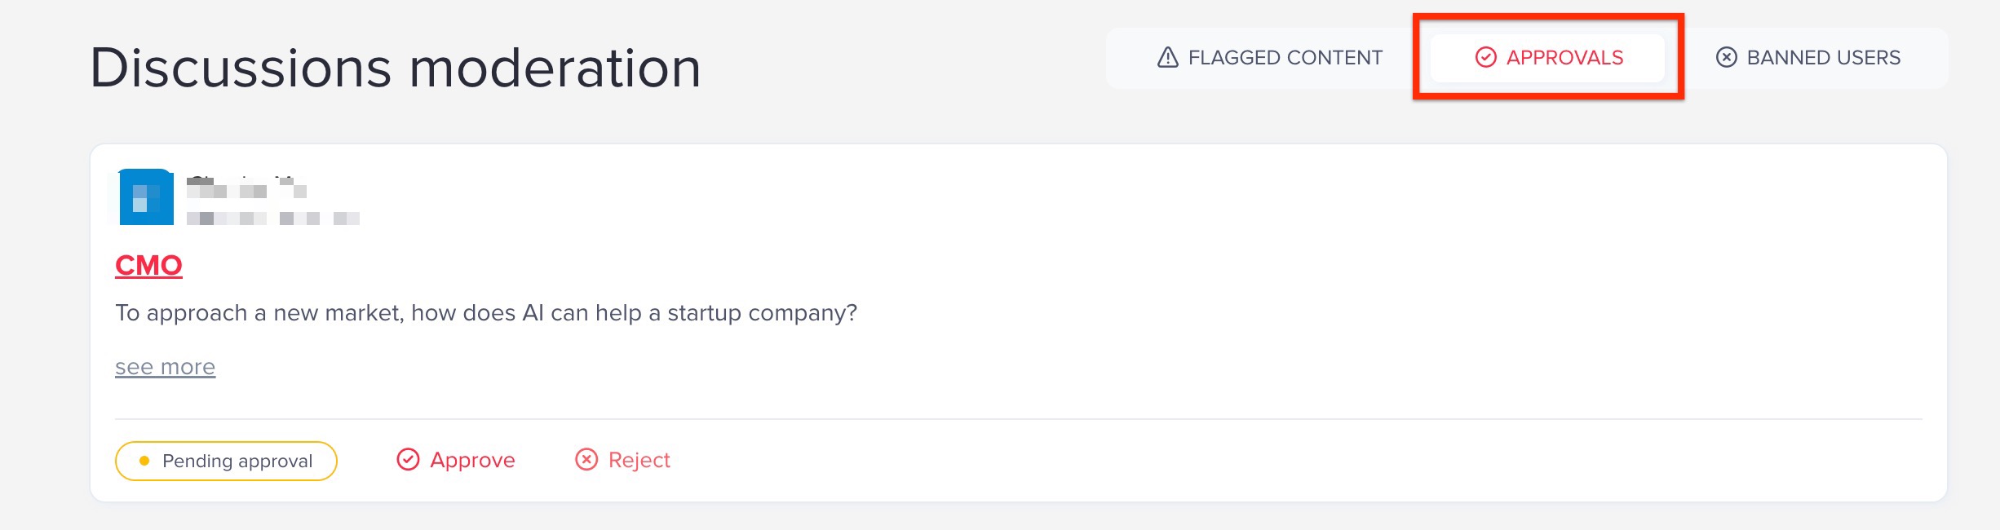Image resolution: width=2000 pixels, height=530 pixels.
Task: Click the yellow dot in the Pending approval badge
Action: pos(144,461)
